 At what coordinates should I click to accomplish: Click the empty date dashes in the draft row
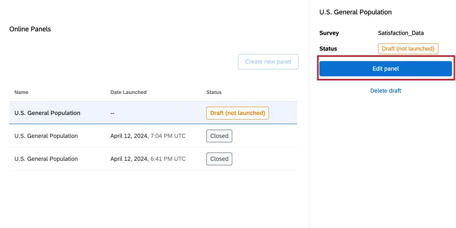click(x=113, y=113)
